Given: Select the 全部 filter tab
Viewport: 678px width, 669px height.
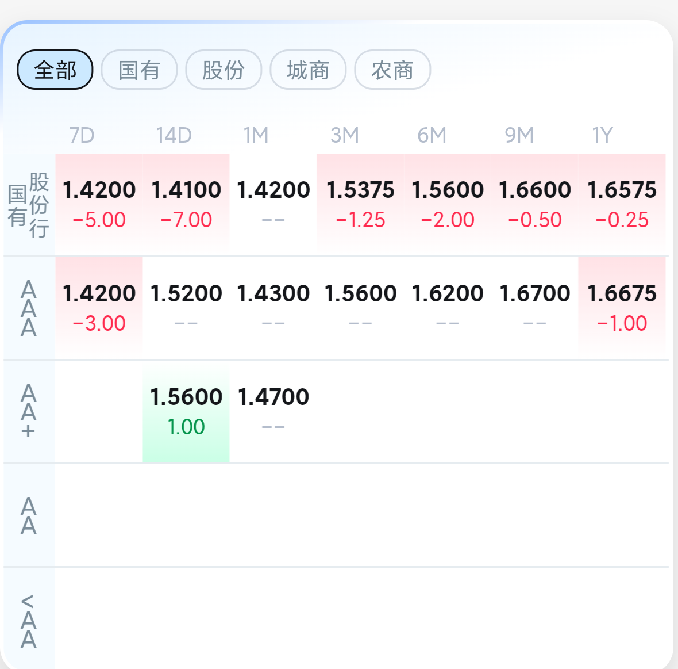Looking at the screenshot, I should click(x=55, y=70).
